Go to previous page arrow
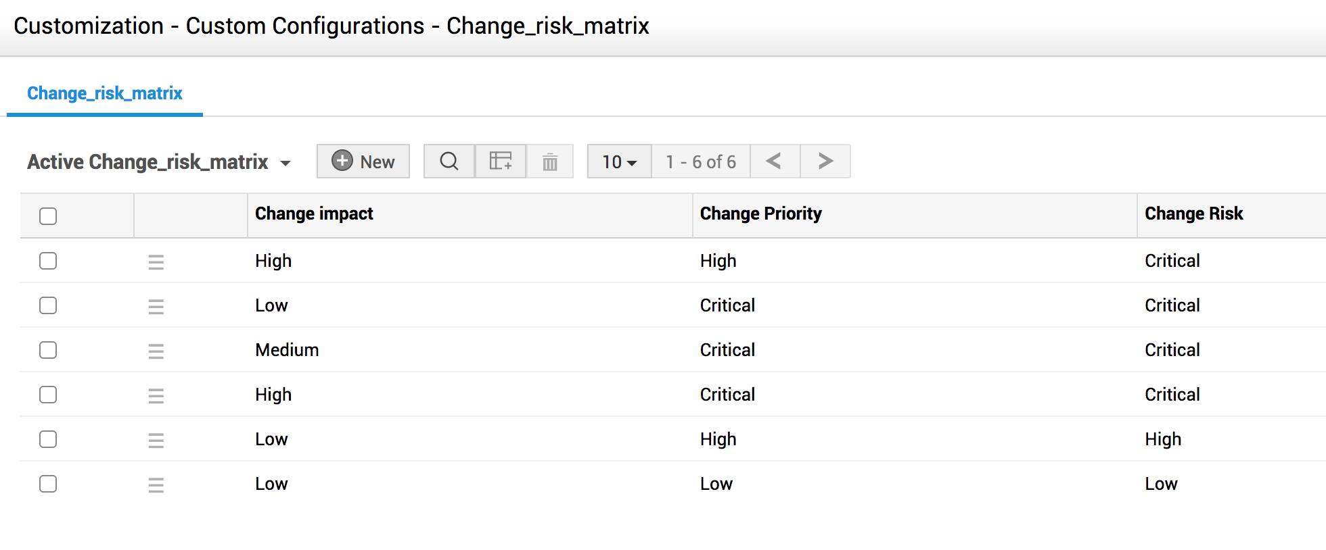Image resolution: width=1326 pixels, height=550 pixels. 775,161
